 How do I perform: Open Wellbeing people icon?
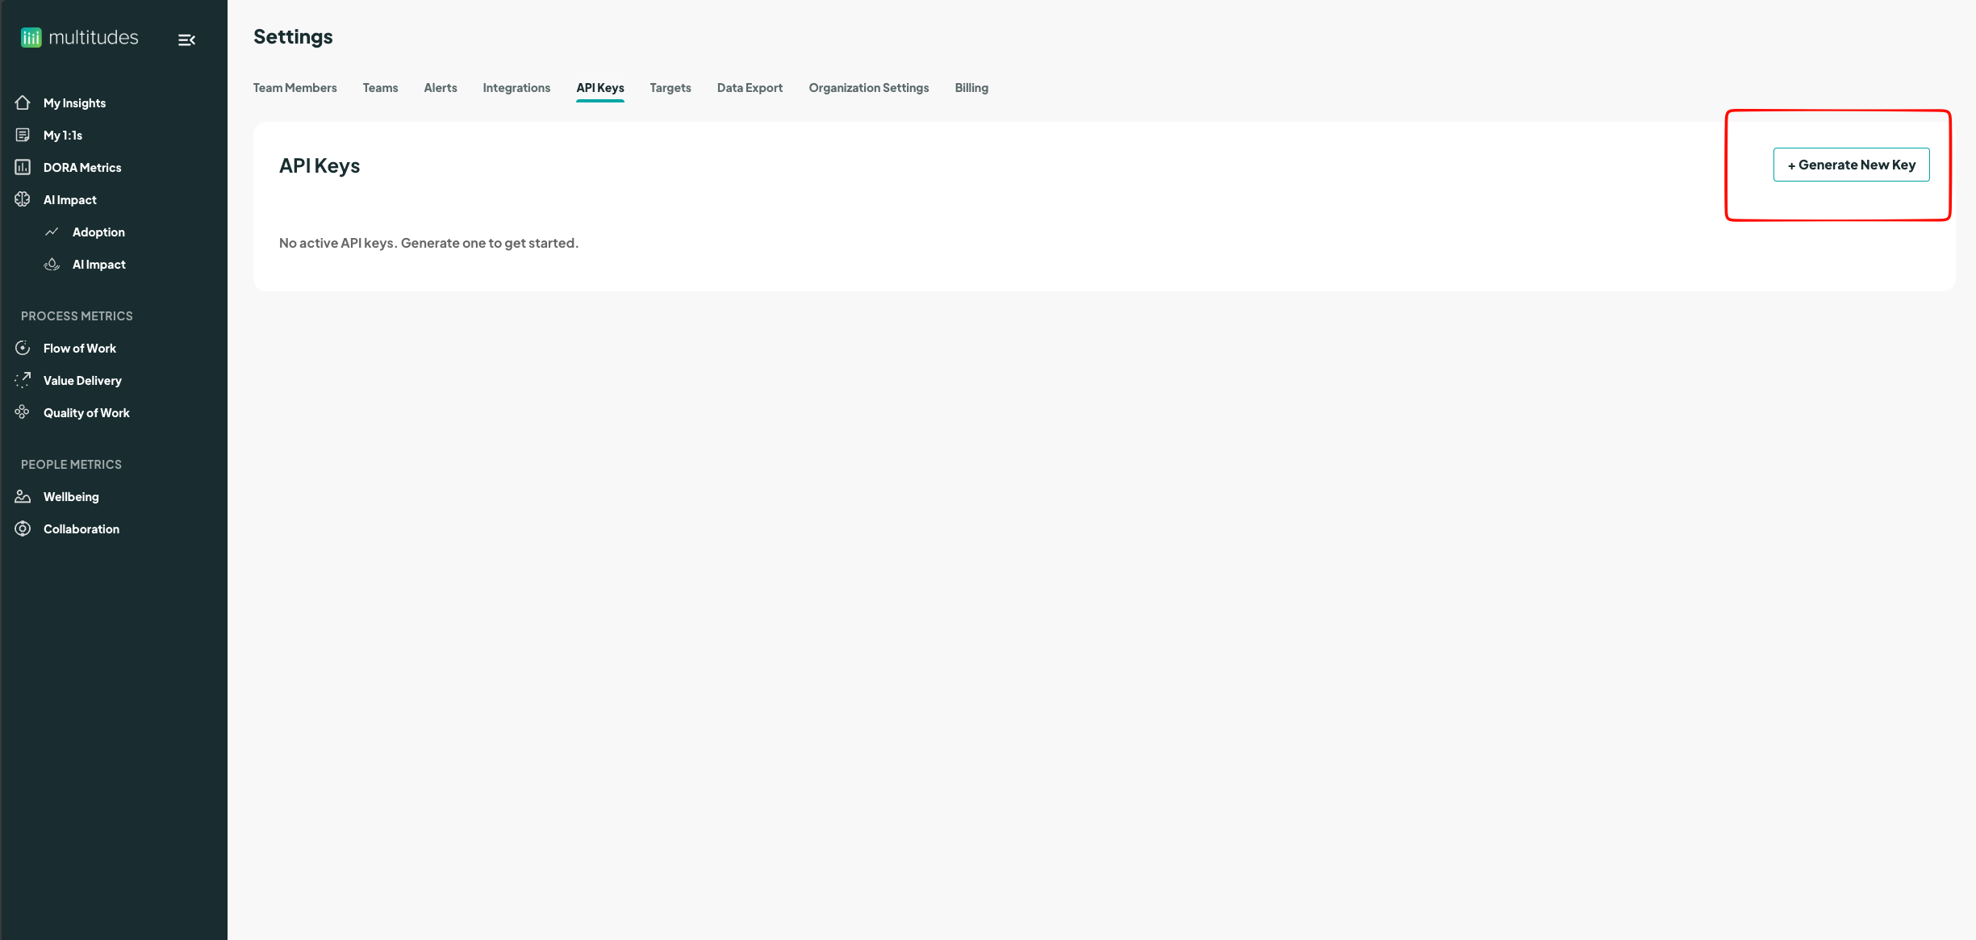pos(23,496)
